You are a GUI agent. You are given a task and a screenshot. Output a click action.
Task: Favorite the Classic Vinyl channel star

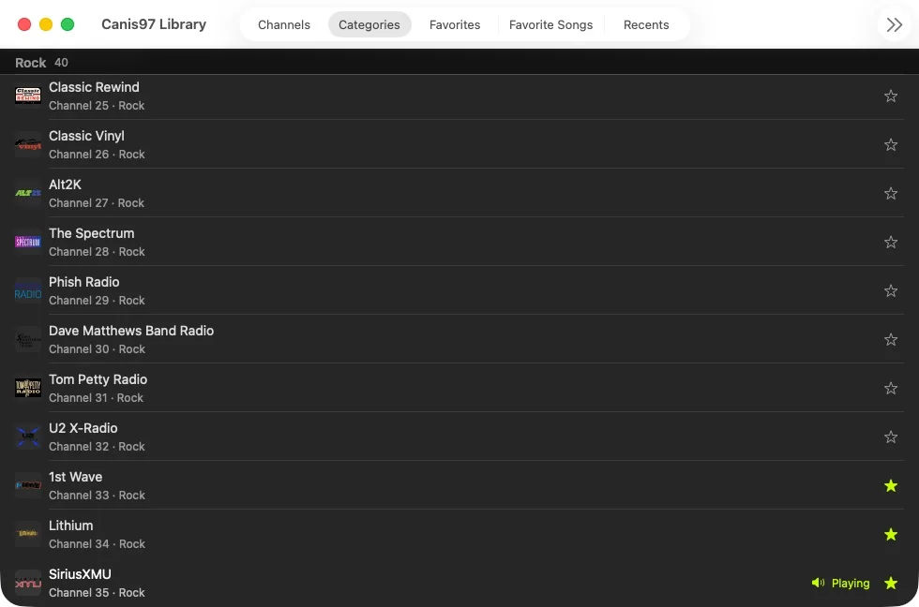coord(890,144)
